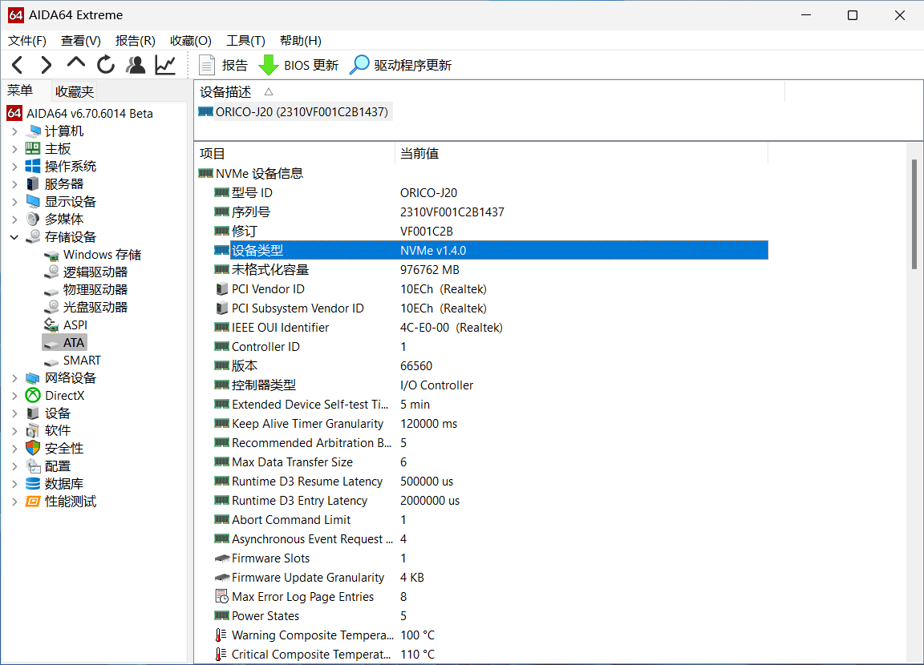The image size is (924, 665).
Task: Click the 软件 software icon
Action: coord(33,431)
